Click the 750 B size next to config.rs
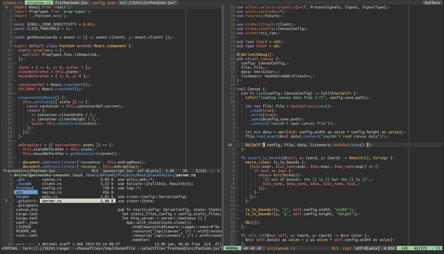This screenshot has width=444, height=254. tap(108, 188)
